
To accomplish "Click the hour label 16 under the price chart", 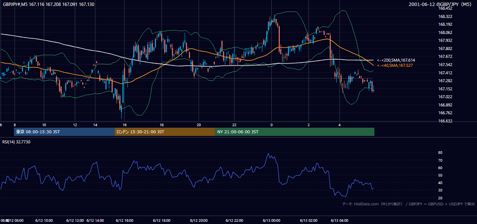I will (125, 125).
